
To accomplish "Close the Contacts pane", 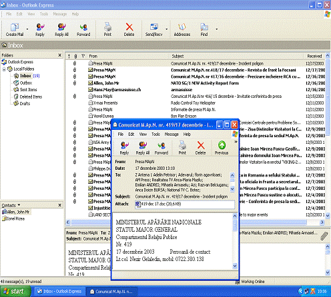I will tap(59, 205).
